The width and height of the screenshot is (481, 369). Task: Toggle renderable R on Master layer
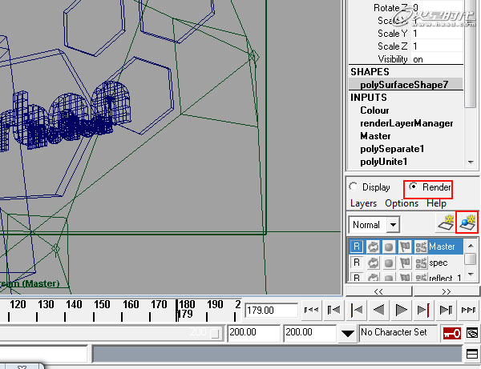point(357,247)
